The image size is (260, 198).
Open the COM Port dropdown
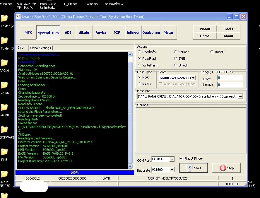click(172, 159)
